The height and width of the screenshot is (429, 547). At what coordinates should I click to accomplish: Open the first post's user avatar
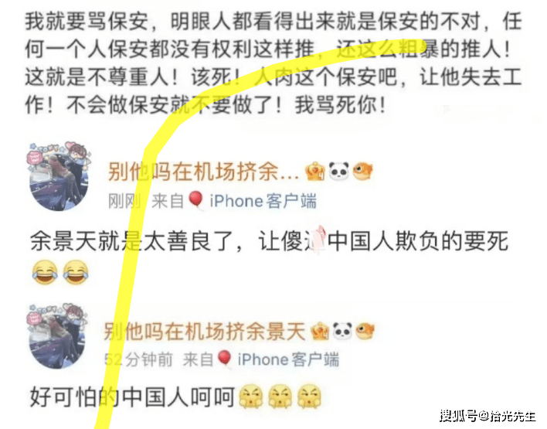[59, 176]
